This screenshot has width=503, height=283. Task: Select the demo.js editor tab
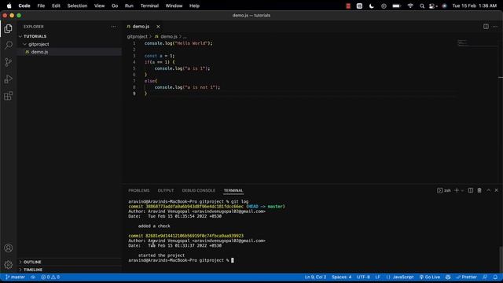click(x=141, y=27)
